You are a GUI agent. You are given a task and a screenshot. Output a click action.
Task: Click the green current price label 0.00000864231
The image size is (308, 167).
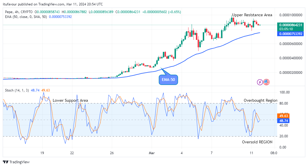tap(291, 25)
